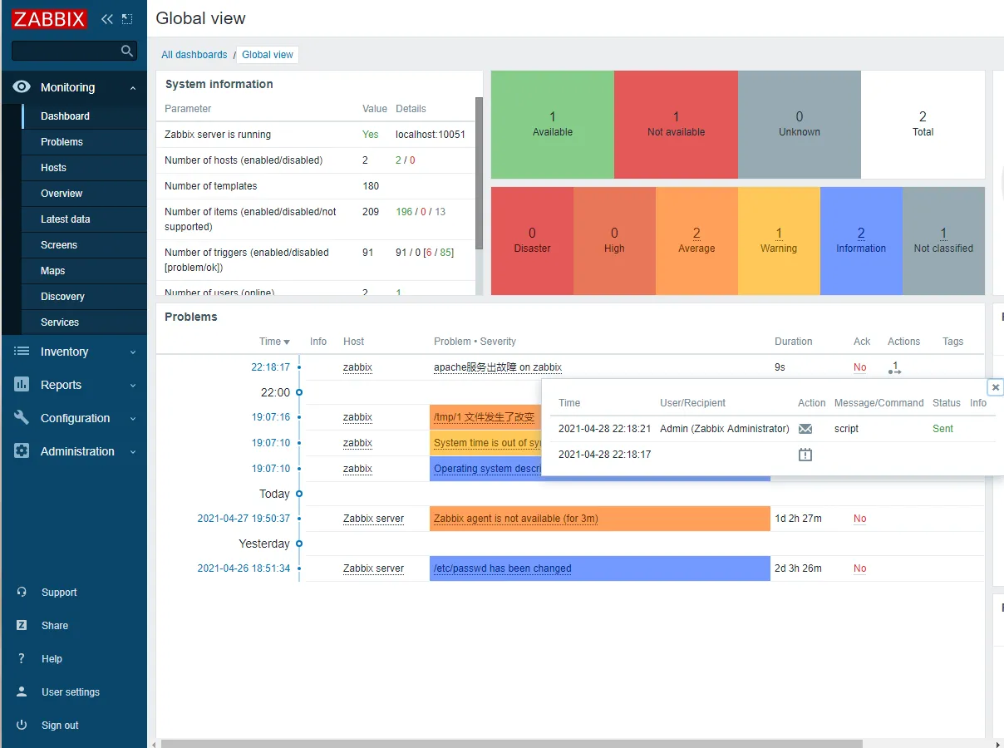1004x748 pixels.
Task: Click the Warning severity tile
Action: (x=779, y=241)
